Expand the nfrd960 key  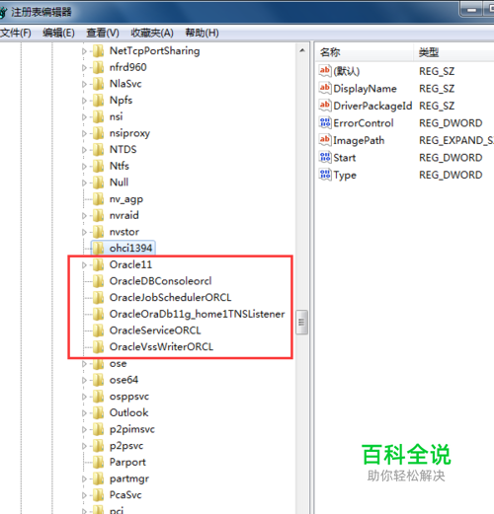coord(84,68)
